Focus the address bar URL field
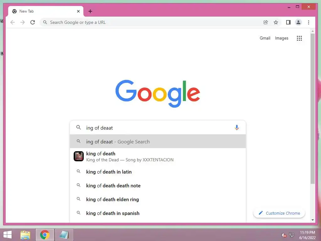This screenshot has width=321, height=241. coord(151,22)
